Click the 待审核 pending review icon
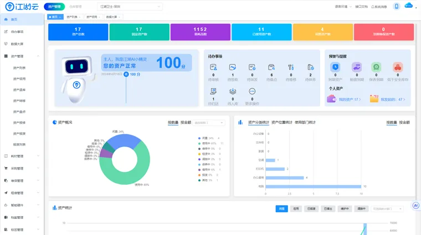 [214, 67]
